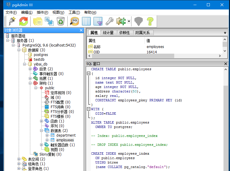This screenshot has height=171, width=230.
Task: Click the 目录 catalogs icon
Action: [x=36, y=69]
